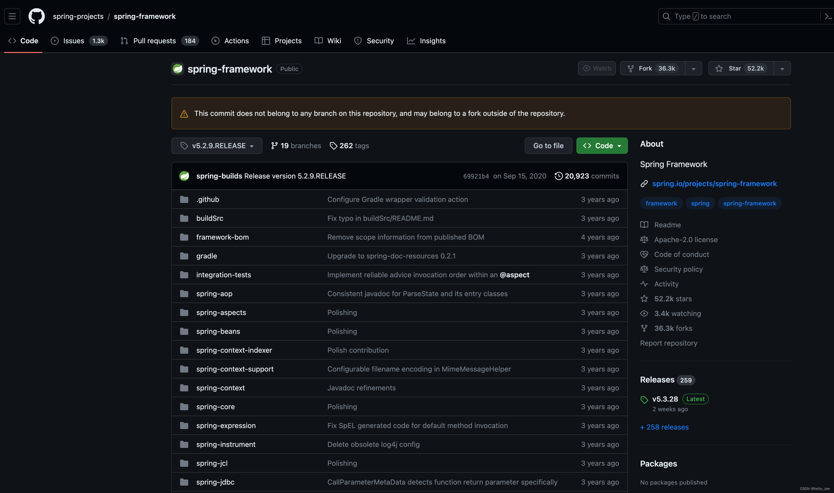Click the folder icon for spring-jdbc
Viewport: 834px width, 493px height.
point(184,482)
